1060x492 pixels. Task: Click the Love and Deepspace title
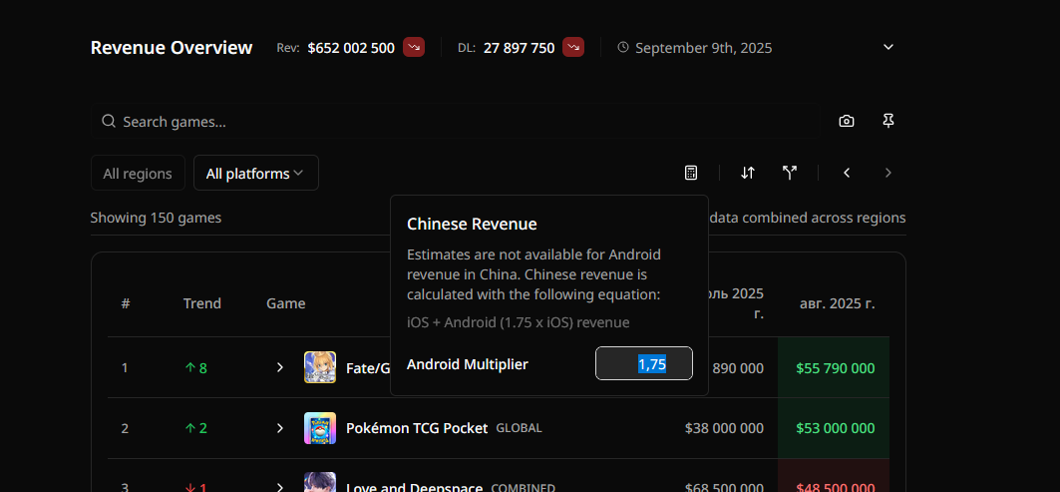point(415,487)
